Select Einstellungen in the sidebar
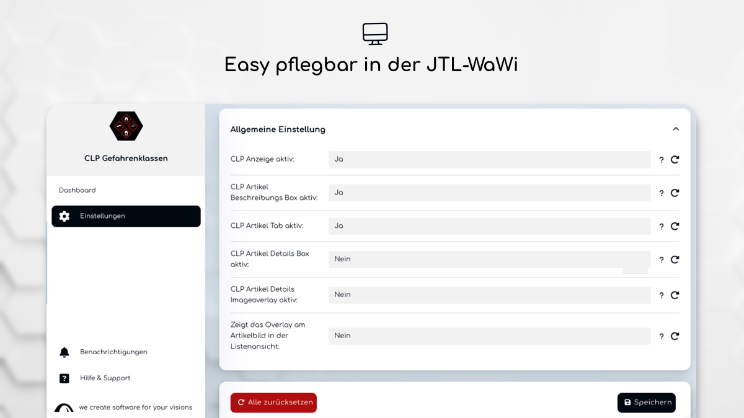The image size is (744, 418). pyautogui.click(x=126, y=216)
